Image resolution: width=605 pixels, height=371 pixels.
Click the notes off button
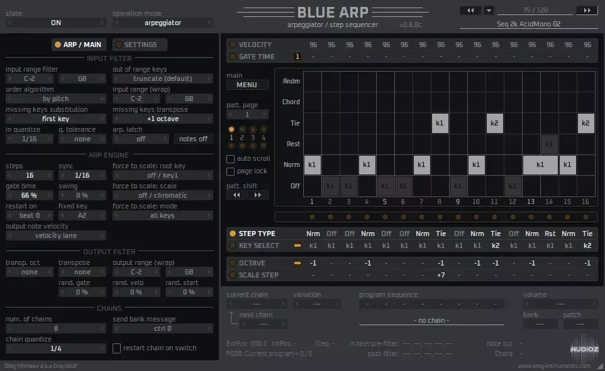click(193, 139)
